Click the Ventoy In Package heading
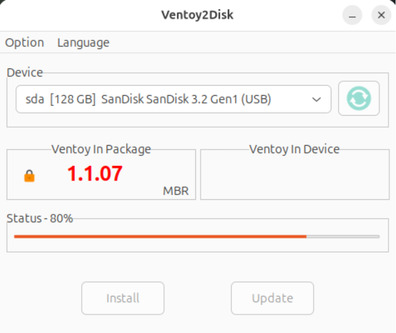 coord(101,149)
